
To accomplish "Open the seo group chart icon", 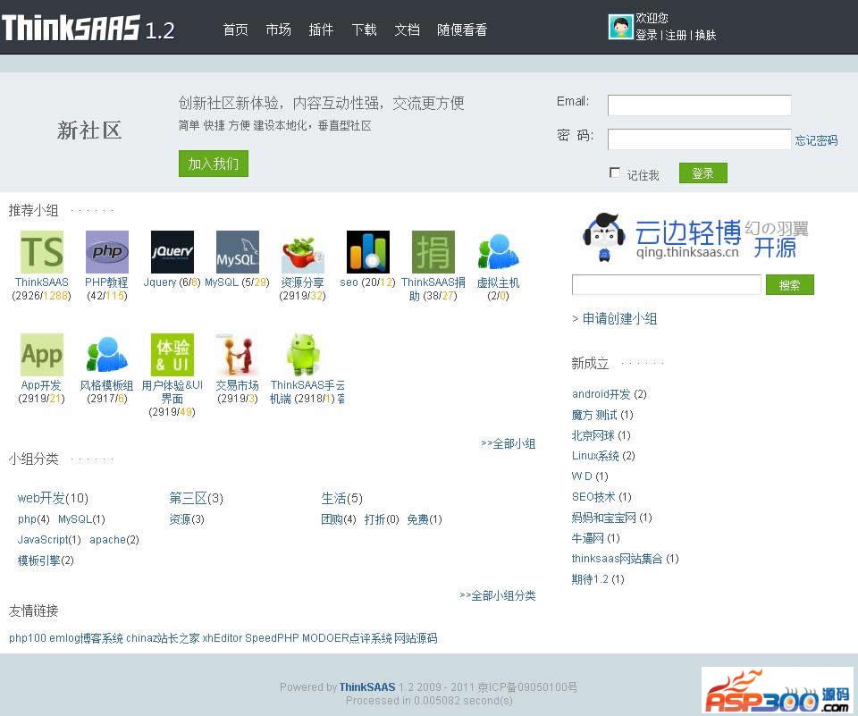I will click(x=367, y=252).
